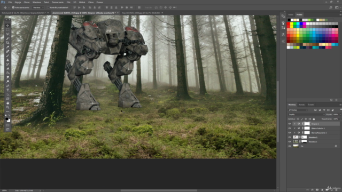Click the red color swatch

(x=289, y=23)
